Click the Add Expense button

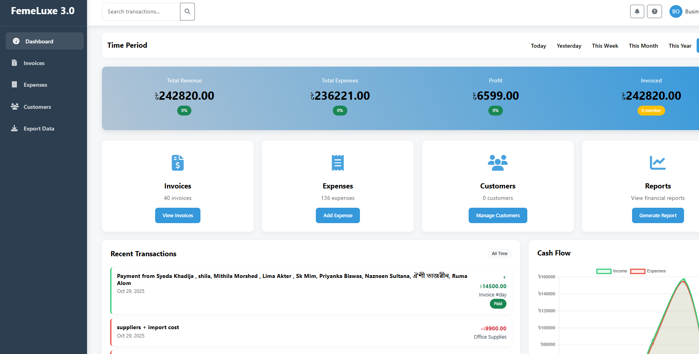click(337, 216)
